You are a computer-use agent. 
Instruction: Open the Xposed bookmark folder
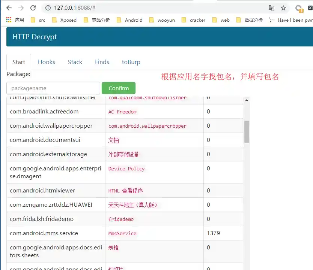[64, 20]
